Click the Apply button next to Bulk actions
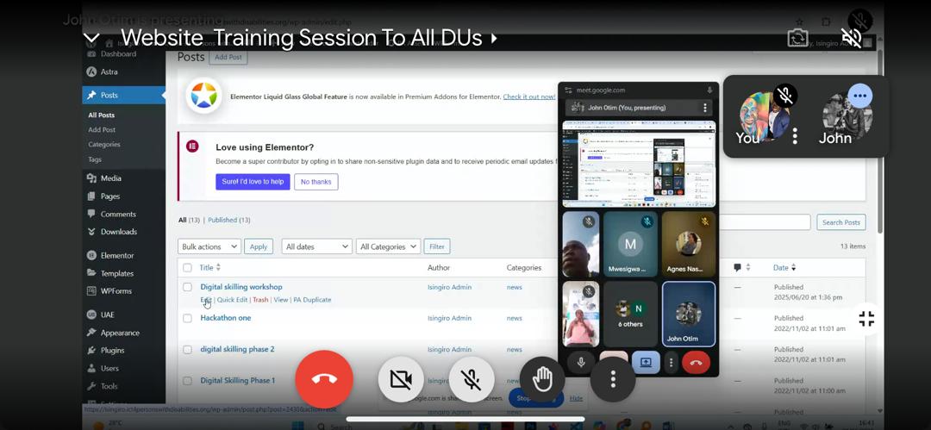 pos(259,246)
